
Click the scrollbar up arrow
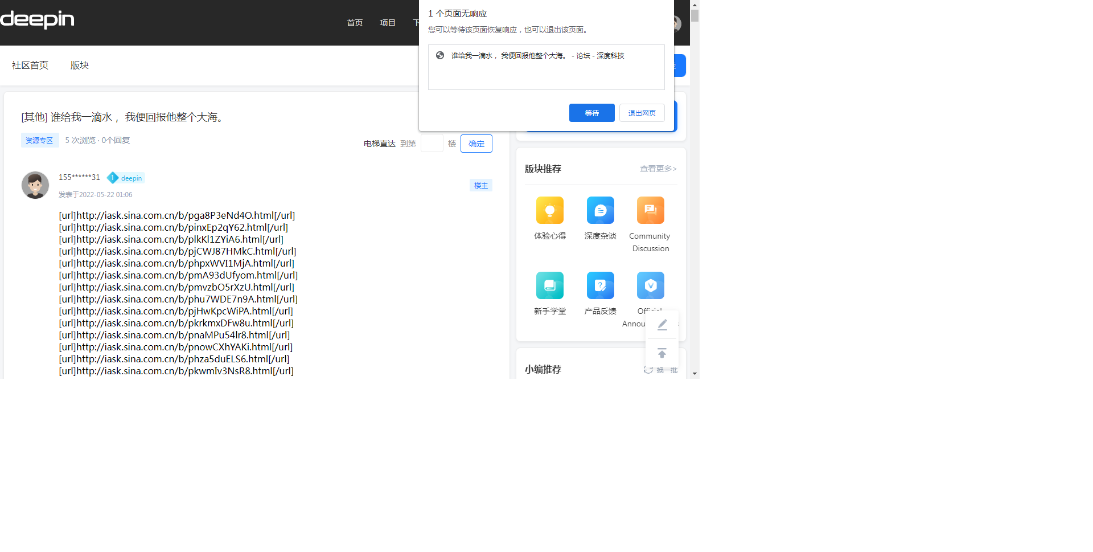click(x=695, y=5)
